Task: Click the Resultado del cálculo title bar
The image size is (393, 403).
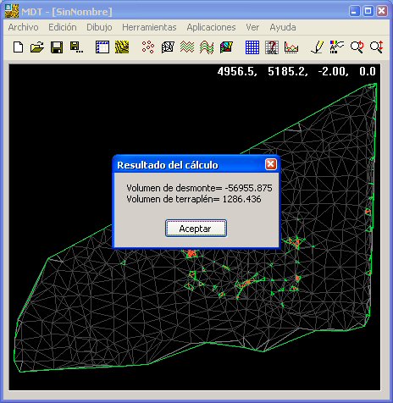Action: point(196,164)
